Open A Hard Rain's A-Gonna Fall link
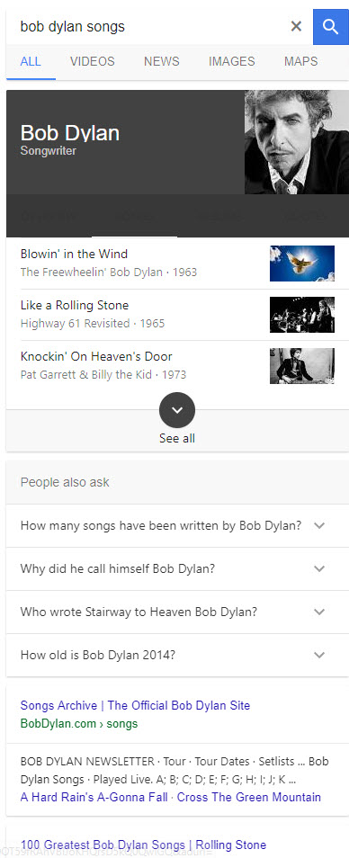The height and width of the screenshot is (858, 349). coord(94,797)
